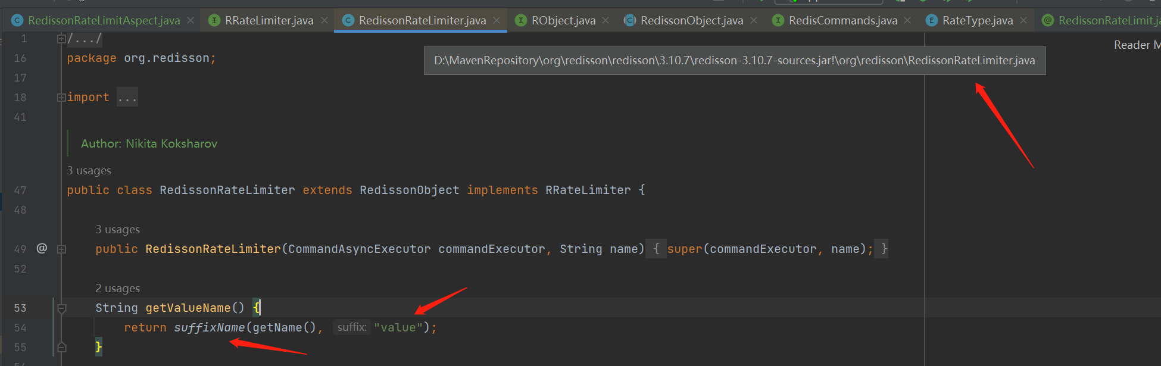This screenshot has width=1161, height=366.
Task: Click the getName() call on line 54
Action: click(x=285, y=327)
